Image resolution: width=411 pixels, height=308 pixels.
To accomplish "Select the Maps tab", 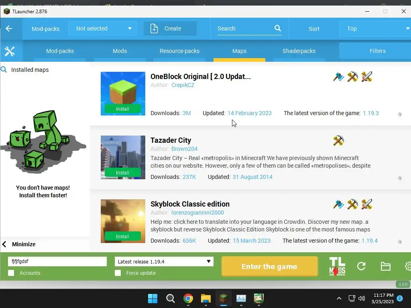I will [239, 51].
